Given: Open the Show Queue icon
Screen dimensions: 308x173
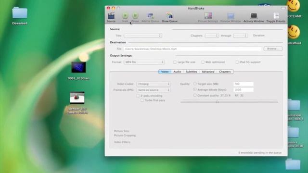Looking at the screenshot, I should 169,16.
